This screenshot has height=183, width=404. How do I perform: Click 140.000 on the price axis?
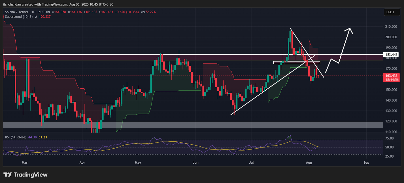[x=391, y=100]
